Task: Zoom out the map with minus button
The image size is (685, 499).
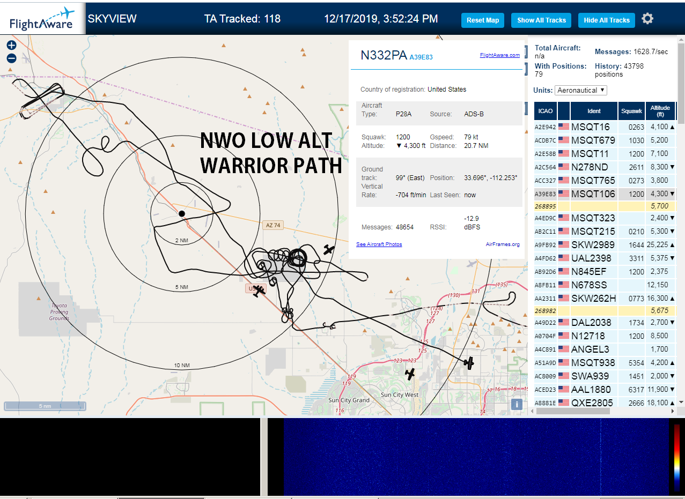Action: 11,58
